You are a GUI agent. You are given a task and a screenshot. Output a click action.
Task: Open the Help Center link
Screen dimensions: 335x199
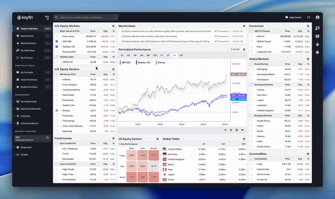pyautogui.click(x=293, y=18)
